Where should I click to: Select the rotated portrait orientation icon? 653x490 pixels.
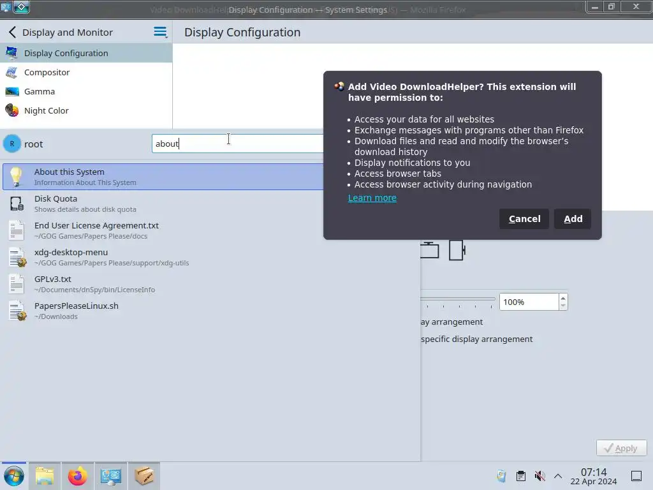pyautogui.click(x=457, y=250)
